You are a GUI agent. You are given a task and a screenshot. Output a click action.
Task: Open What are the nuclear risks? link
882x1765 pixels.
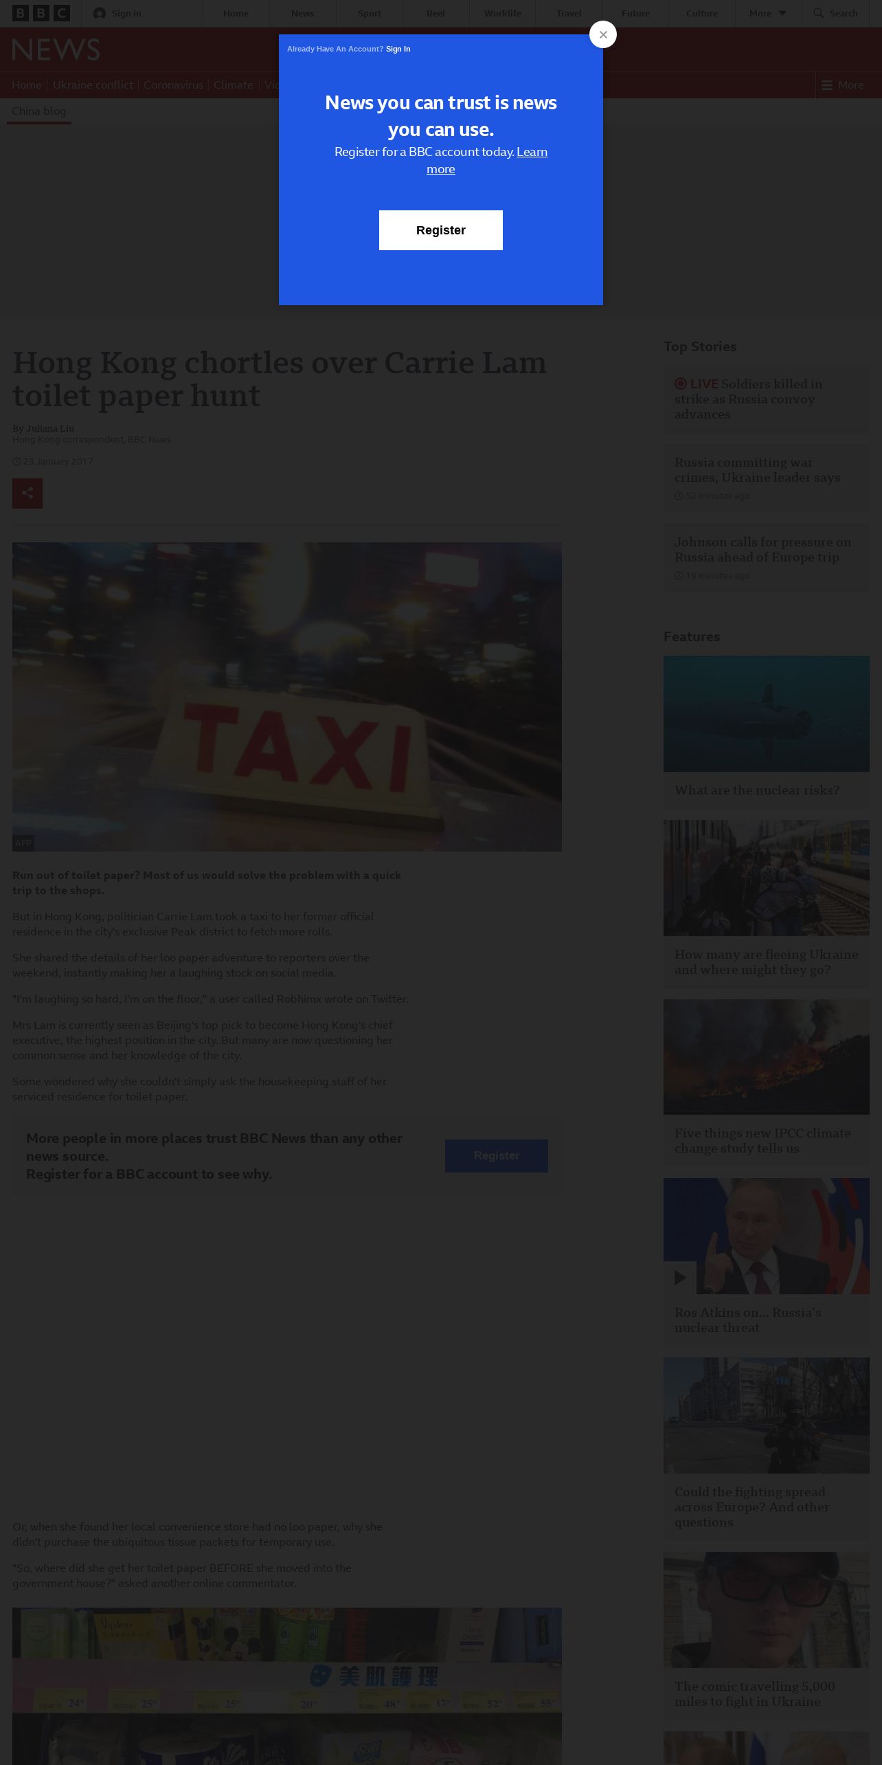757,790
